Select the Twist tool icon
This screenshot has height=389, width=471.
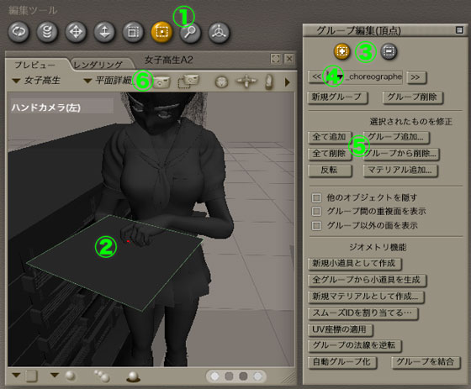coord(47,32)
